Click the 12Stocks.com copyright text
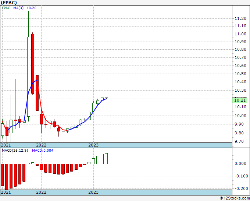 click(x=235, y=198)
